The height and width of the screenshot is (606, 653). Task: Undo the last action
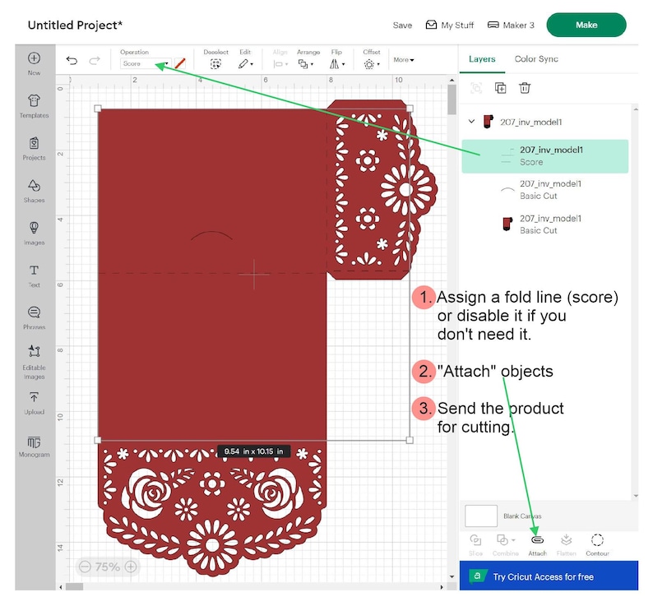click(x=72, y=61)
